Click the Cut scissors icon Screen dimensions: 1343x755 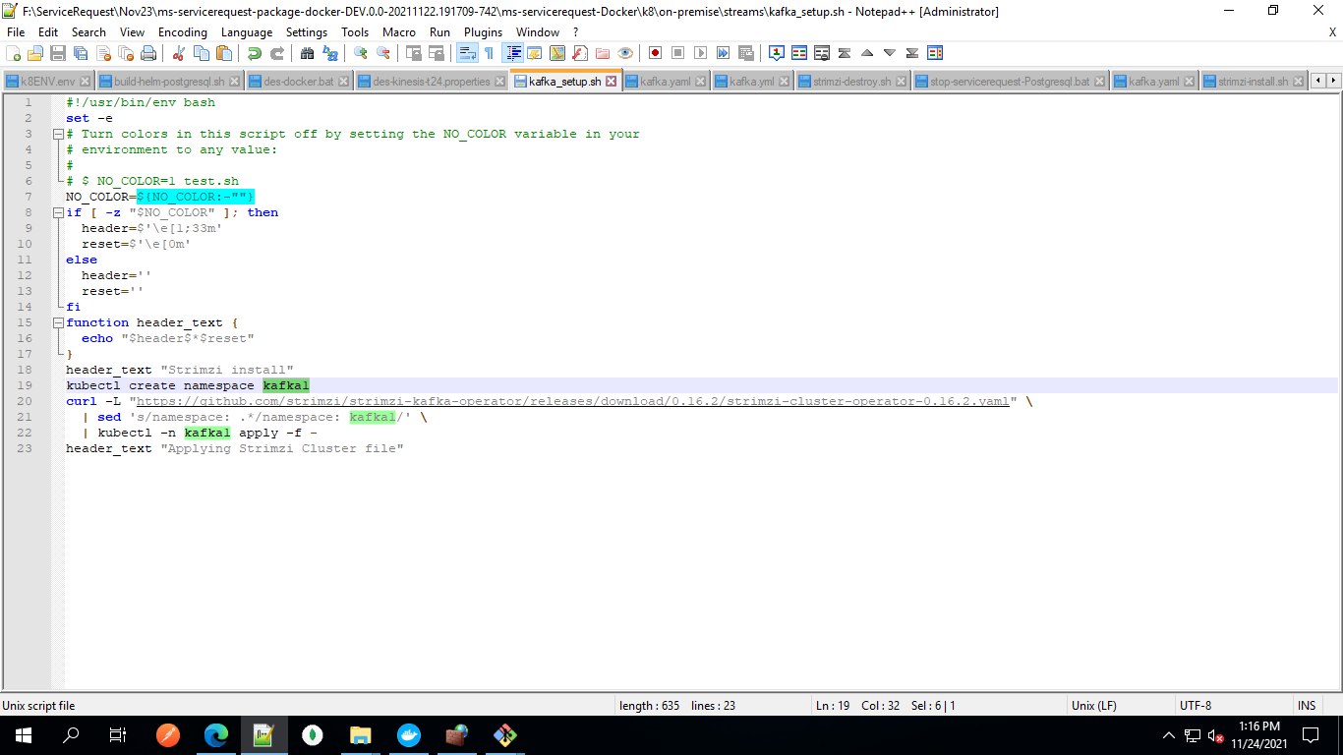point(178,53)
